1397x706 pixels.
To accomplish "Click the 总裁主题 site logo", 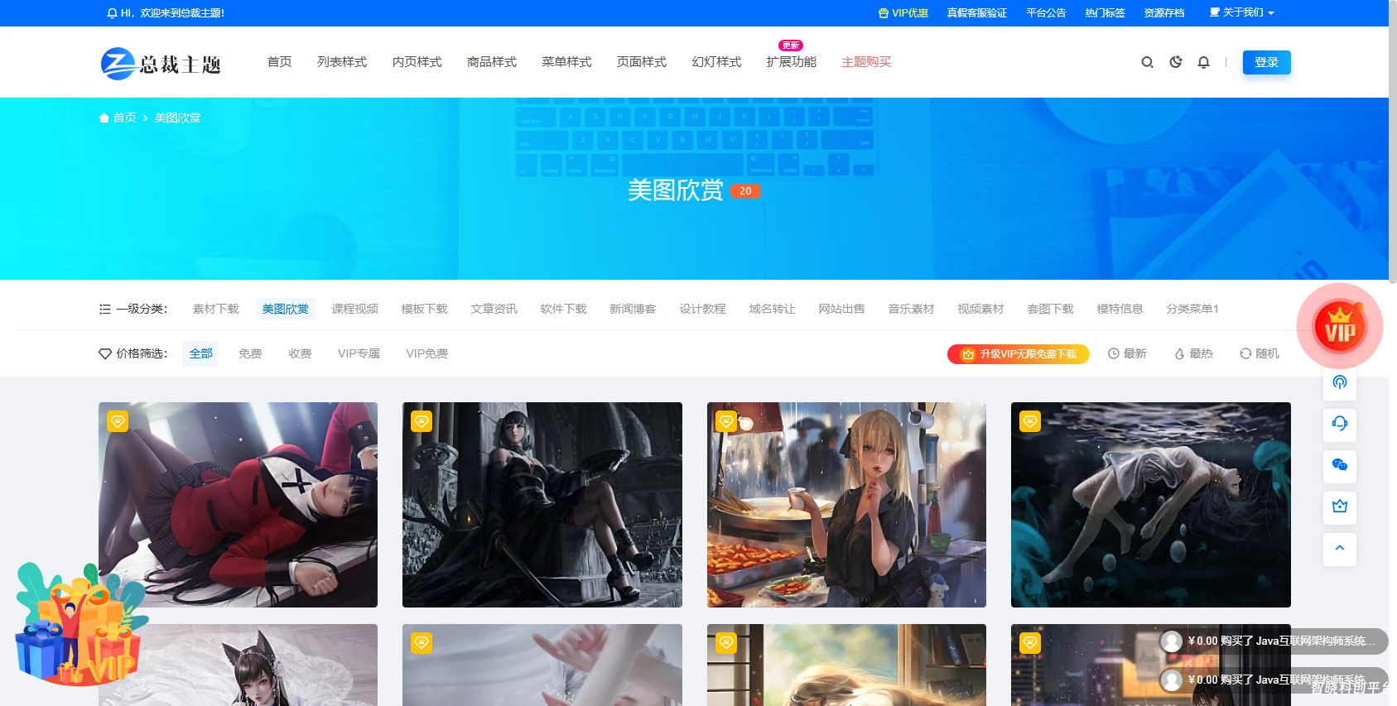I will [x=161, y=64].
